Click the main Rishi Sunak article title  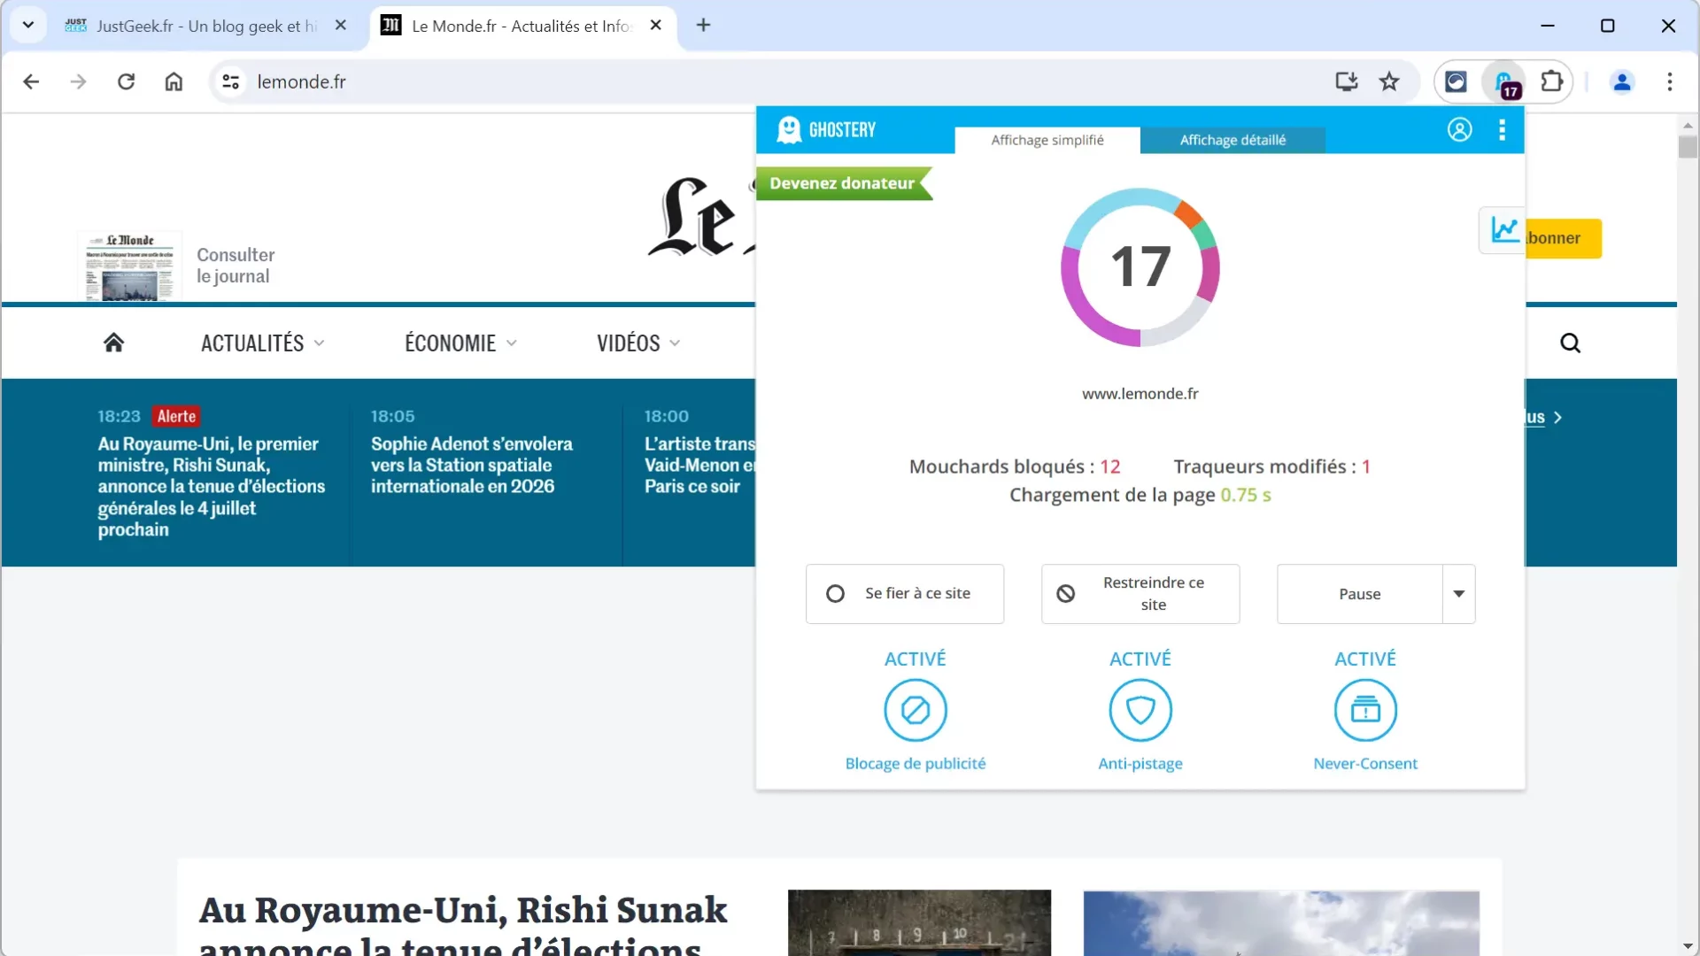tap(463, 925)
